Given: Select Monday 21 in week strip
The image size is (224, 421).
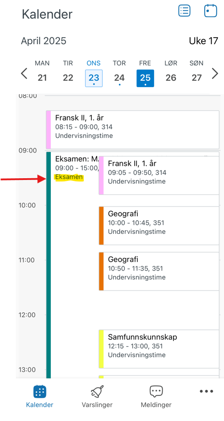Looking at the screenshot, I should [42, 73].
